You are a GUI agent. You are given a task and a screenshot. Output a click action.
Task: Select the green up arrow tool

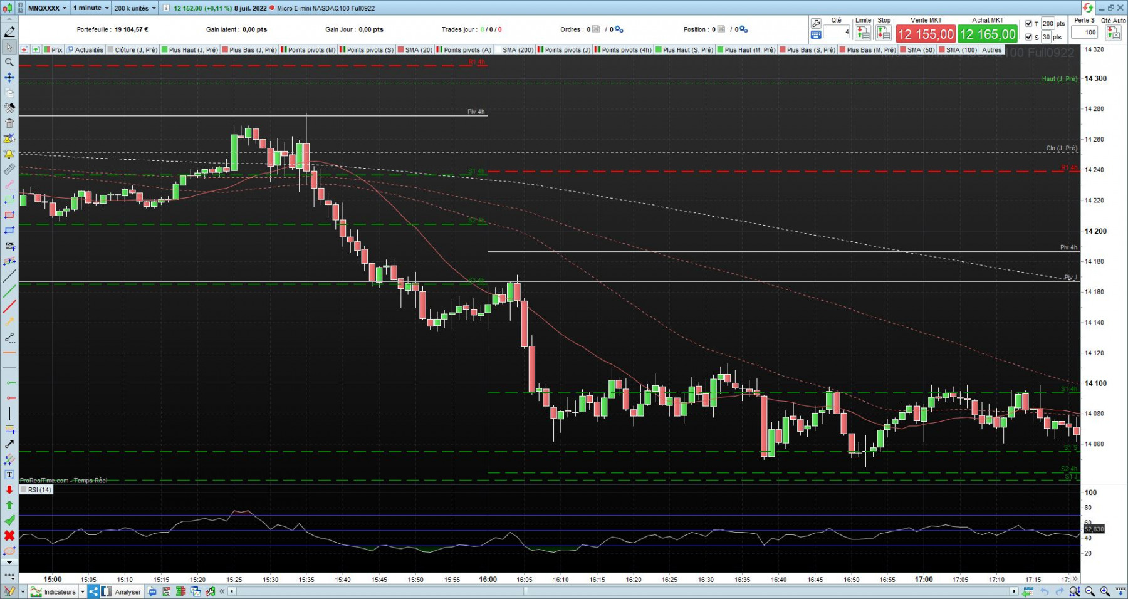pyautogui.click(x=9, y=505)
